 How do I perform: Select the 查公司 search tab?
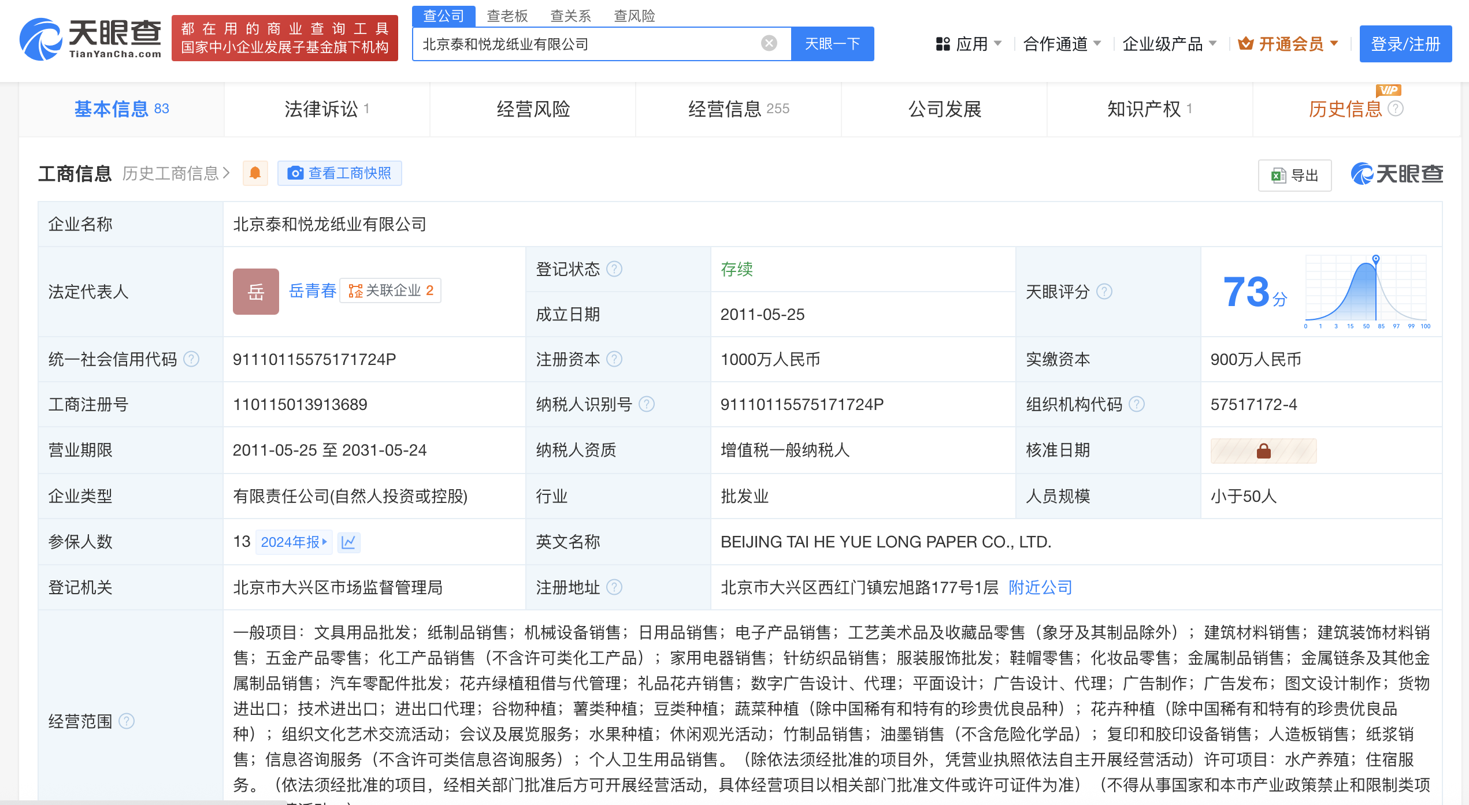tap(443, 16)
